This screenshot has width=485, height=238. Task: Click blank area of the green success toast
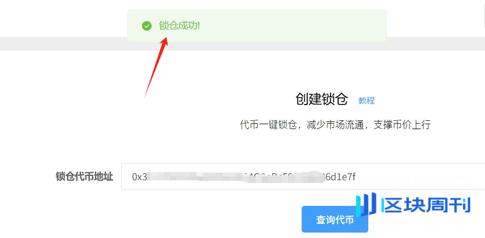coord(294,26)
